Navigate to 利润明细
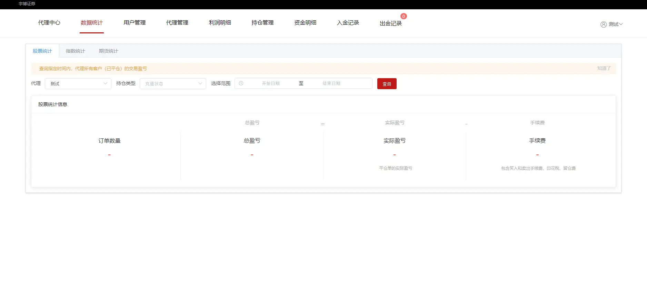The width and height of the screenshot is (647, 293). tap(220, 23)
